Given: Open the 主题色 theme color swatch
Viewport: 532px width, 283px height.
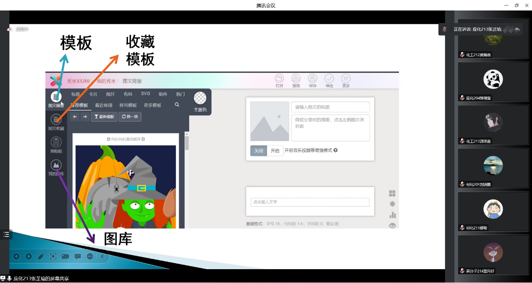Looking at the screenshot, I should point(200,99).
